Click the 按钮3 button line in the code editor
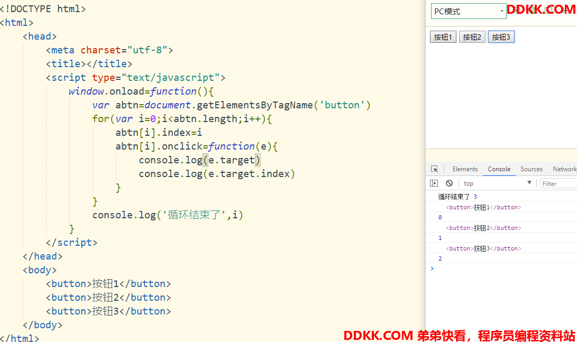The height and width of the screenshot is (342, 577). 108,311
